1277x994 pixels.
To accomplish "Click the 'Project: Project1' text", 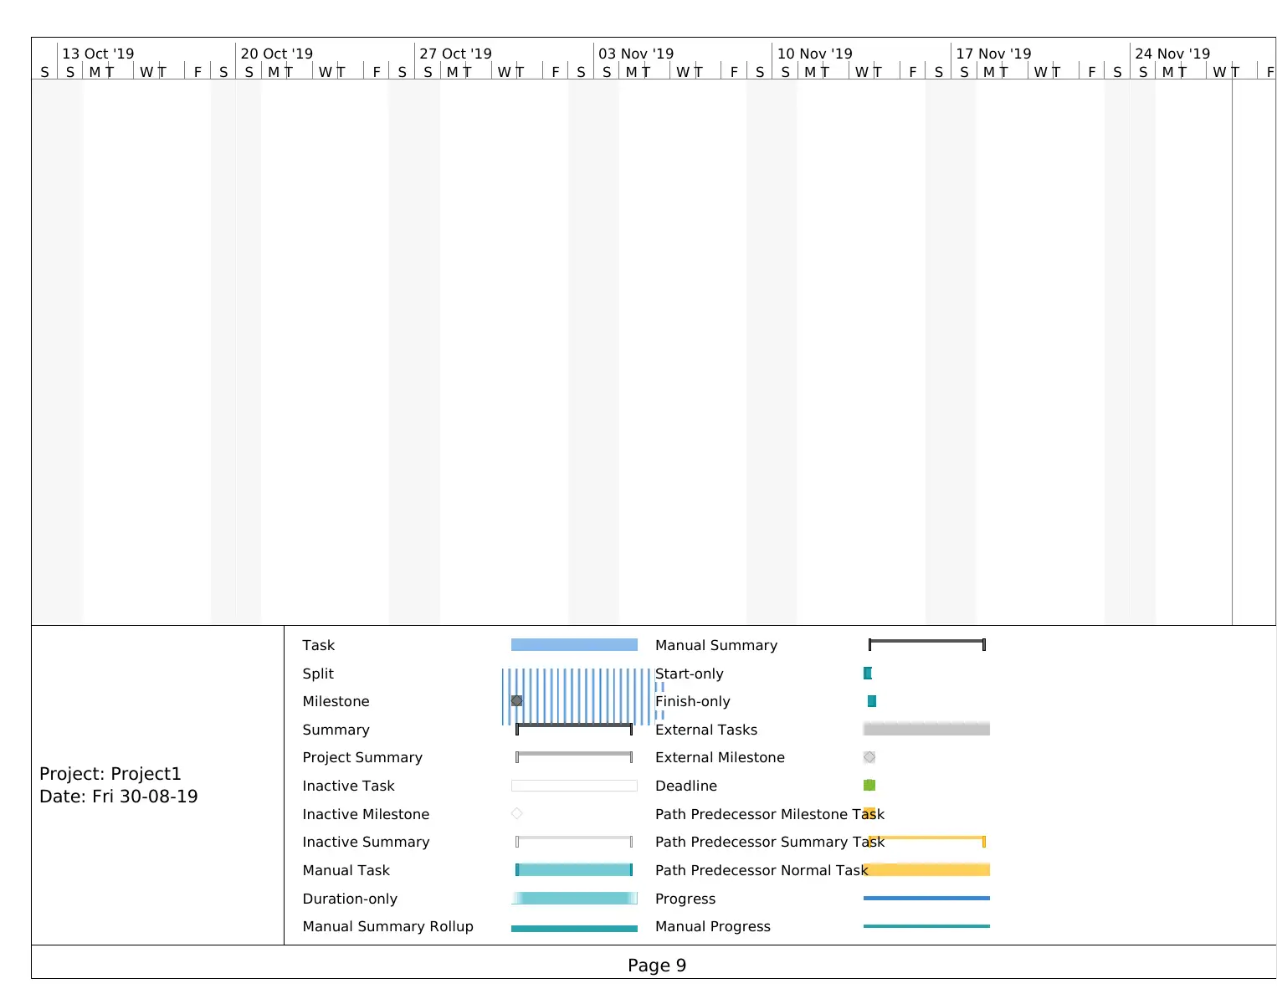I will coord(110,774).
